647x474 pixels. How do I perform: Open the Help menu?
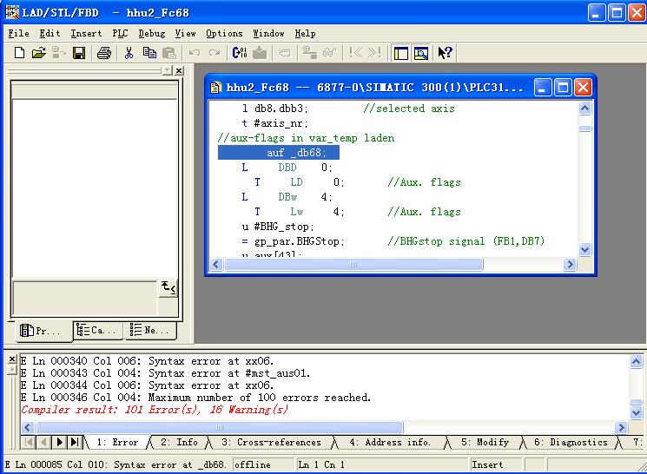305,33
